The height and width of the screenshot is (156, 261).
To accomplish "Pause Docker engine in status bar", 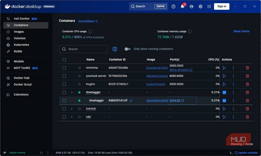I will pyautogui.click(x=41, y=153).
